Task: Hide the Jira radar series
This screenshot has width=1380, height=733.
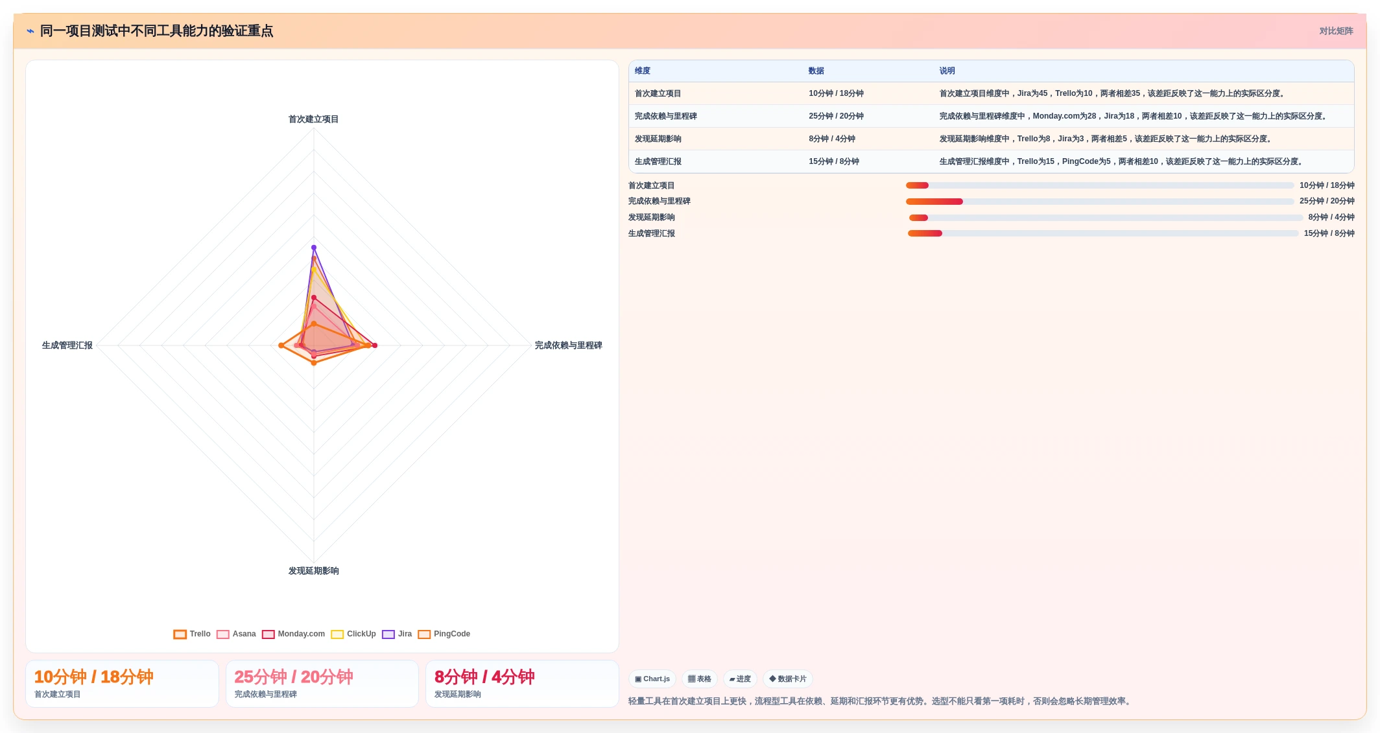Action: [x=397, y=634]
